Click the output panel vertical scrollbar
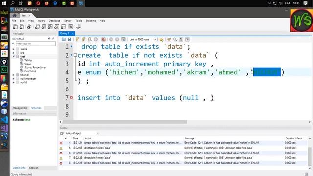This screenshot has height=176, width=313. pyautogui.click(x=310, y=156)
